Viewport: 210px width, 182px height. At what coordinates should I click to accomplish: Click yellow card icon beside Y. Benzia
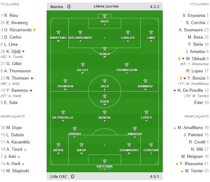(x=181, y=78)
